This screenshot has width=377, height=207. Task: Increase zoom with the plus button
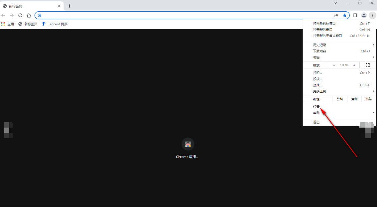[354, 65]
